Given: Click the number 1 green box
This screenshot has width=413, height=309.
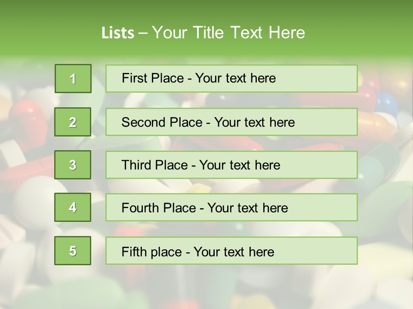Looking at the screenshot, I should point(73,79).
